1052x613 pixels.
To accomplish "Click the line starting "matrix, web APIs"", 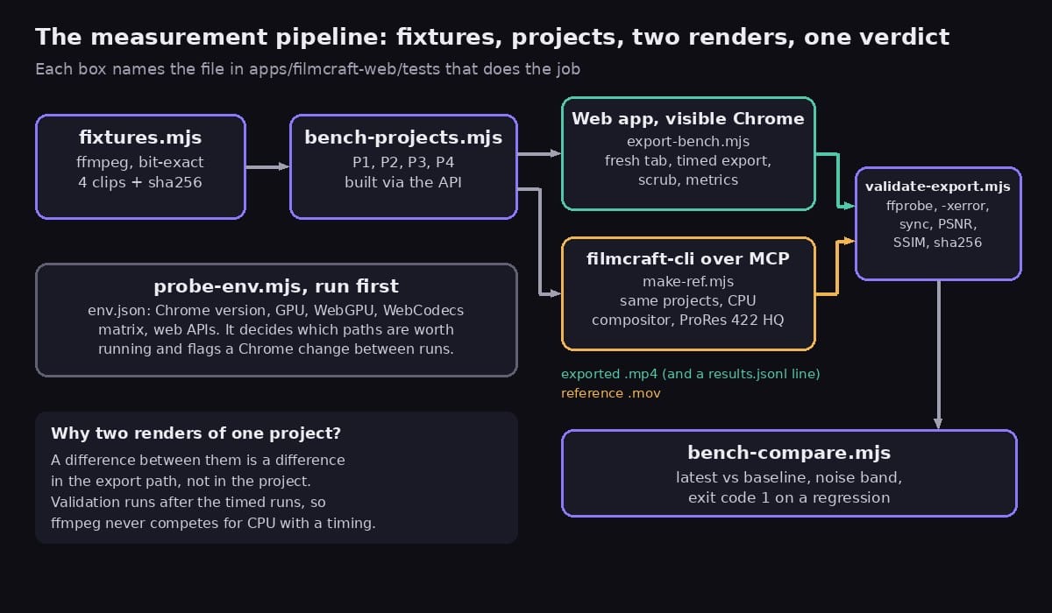I will pyautogui.click(x=276, y=330).
